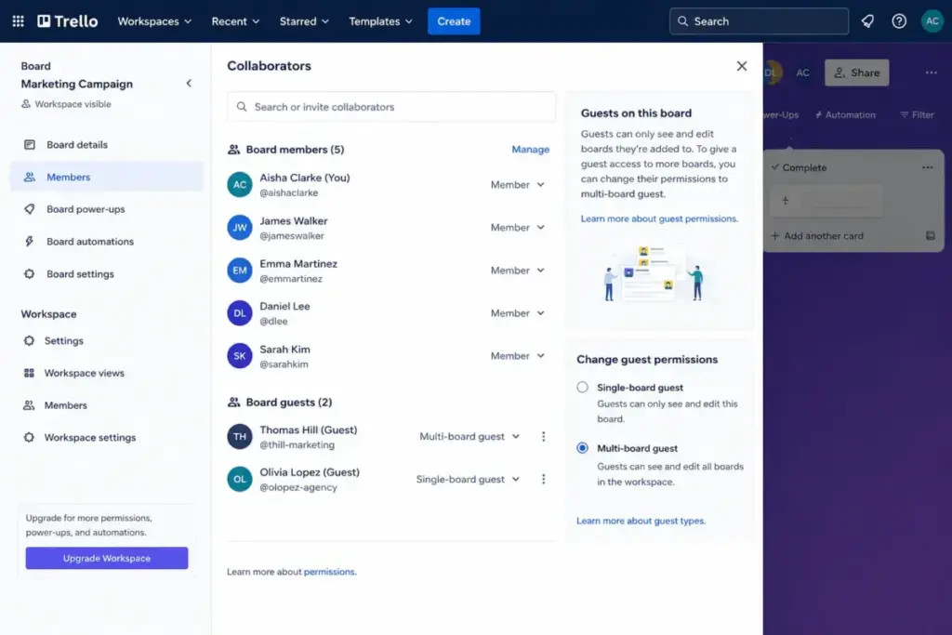This screenshot has height=635, width=952.
Task: Click the Share button
Action: click(856, 73)
